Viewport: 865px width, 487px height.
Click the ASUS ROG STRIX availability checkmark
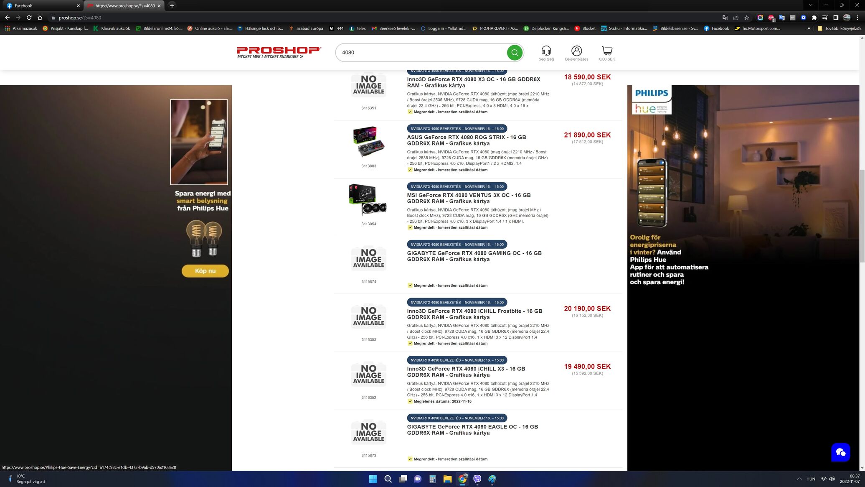click(410, 170)
